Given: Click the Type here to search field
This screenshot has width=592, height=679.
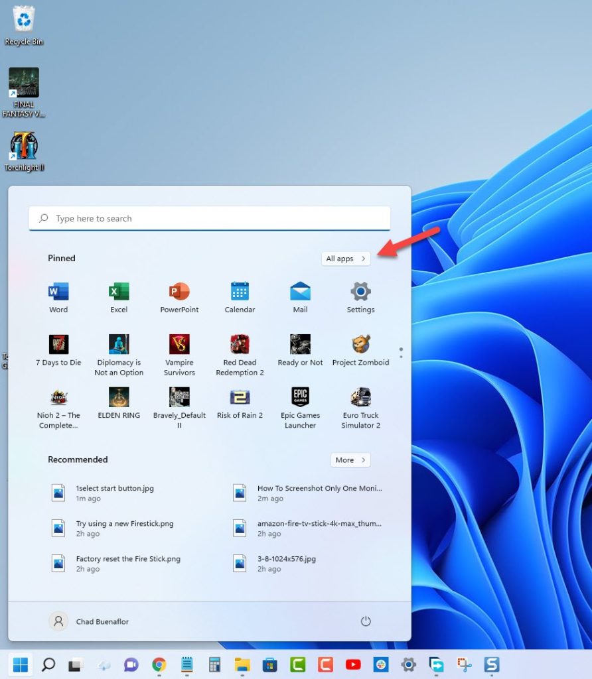Looking at the screenshot, I should [209, 218].
